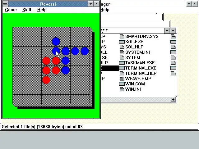This screenshot has height=149, width=199.
Task: Select the TERMINAL.EXE file name
Action: 141,68
